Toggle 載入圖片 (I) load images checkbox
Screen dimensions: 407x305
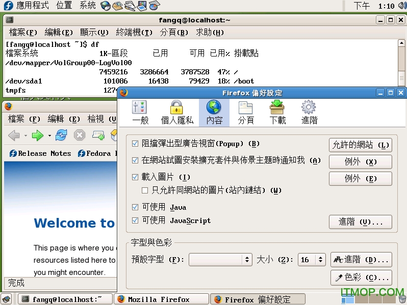tap(135, 177)
